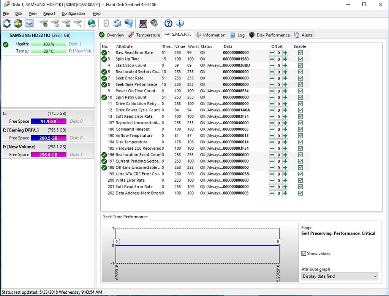Open the text report document toolbar icon
The height and width of the screenshot is (296, 389).
106,23
